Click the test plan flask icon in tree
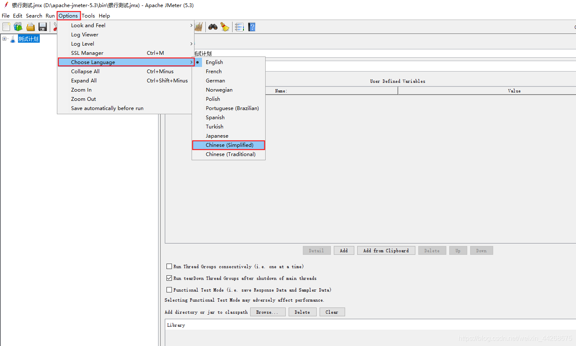 tap(13, 39)
